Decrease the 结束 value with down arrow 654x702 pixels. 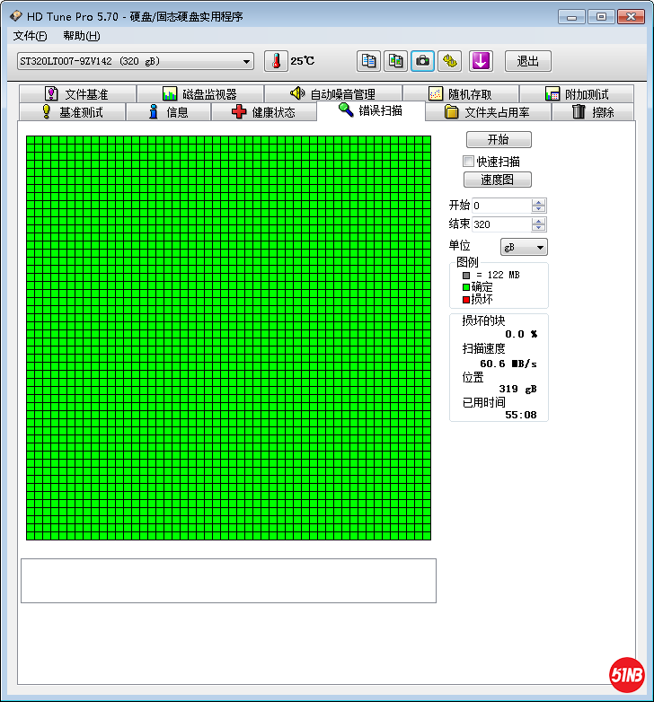[x=538, y=228]
